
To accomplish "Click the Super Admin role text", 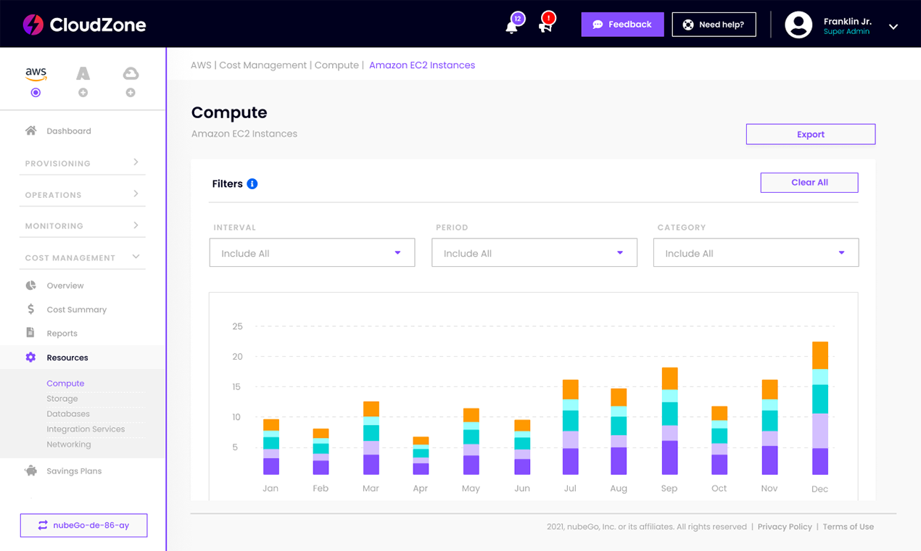I will pos(846,32).
